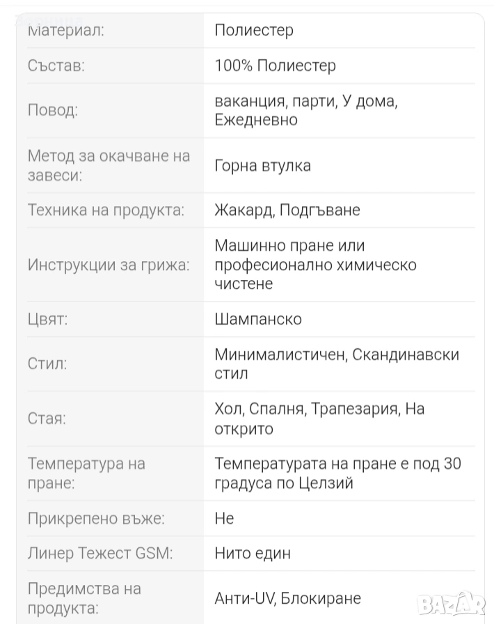Tap the 'Жакард, Подгъване' value
This screenshot has height=624, width=494.
[x=287, y=210]
